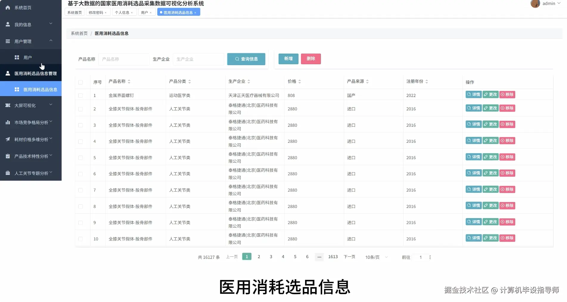Sort by 产品来源 column arrows
This screenshot has height=302, width=567.
pyautogui.click(x=367, y=82)
